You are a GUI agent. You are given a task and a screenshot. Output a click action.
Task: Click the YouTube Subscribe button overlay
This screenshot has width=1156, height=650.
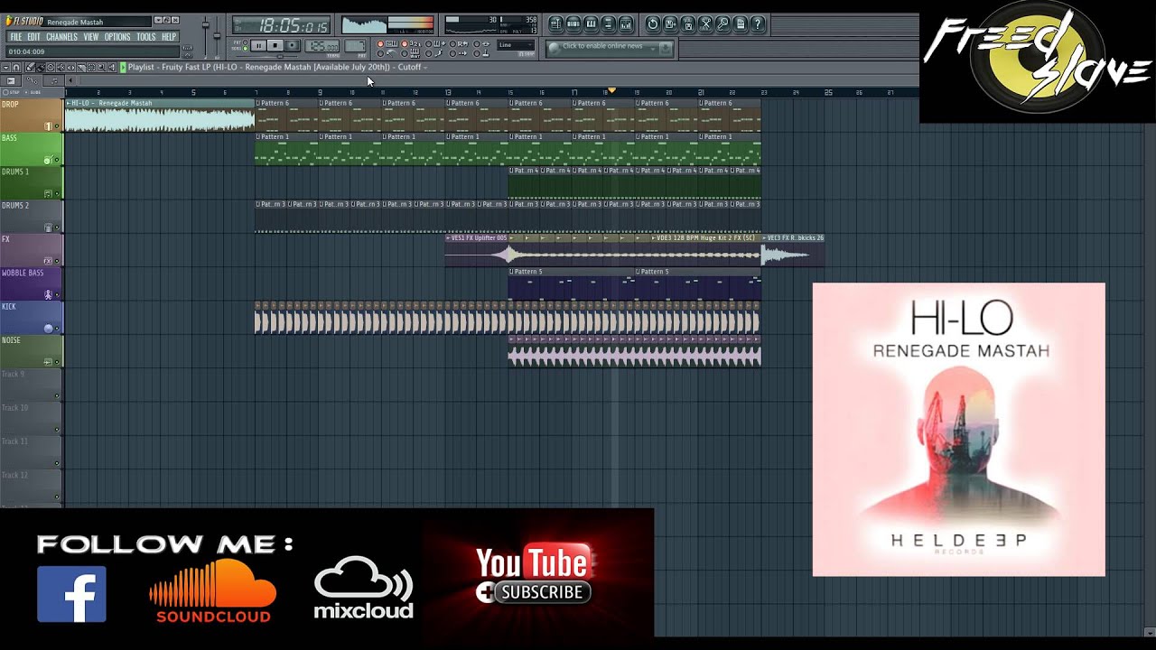(x=534, y=592)
